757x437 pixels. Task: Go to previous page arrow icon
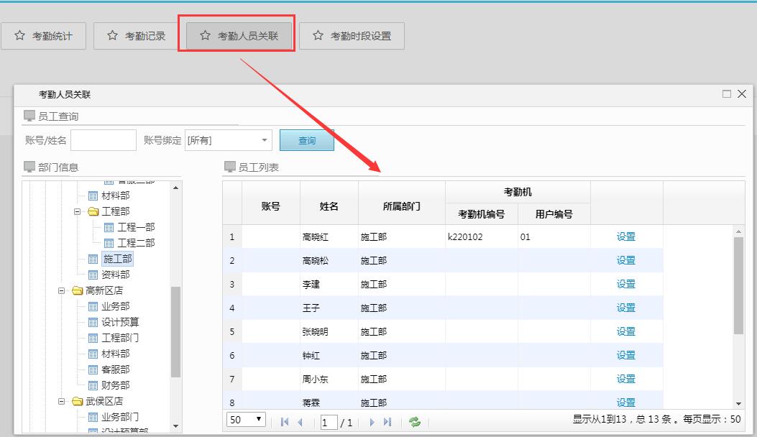tap(300, 422)
